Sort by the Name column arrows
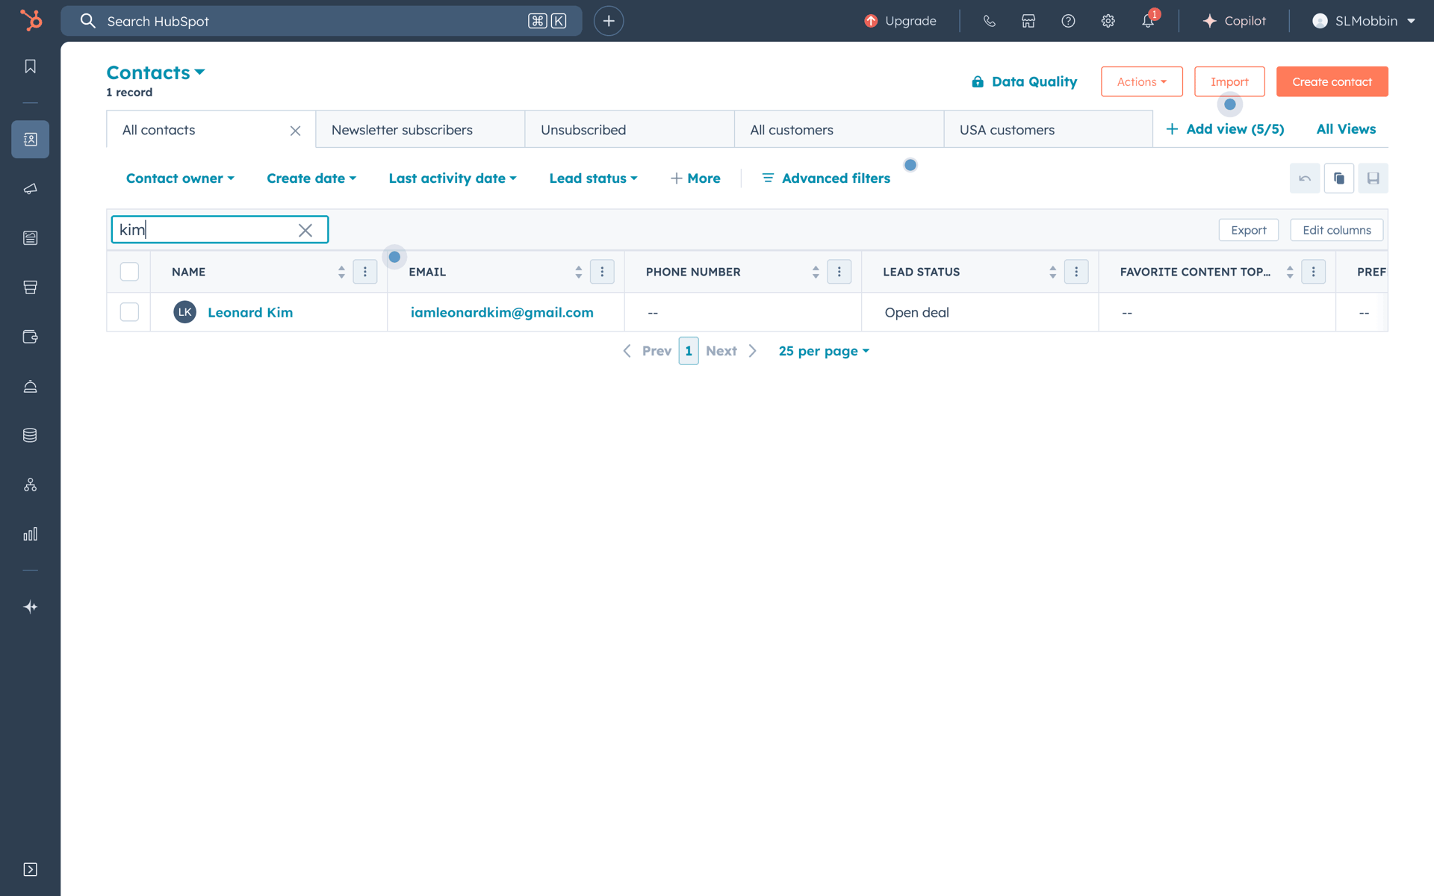Screen dimensions: 1434x896 point(341,272)
